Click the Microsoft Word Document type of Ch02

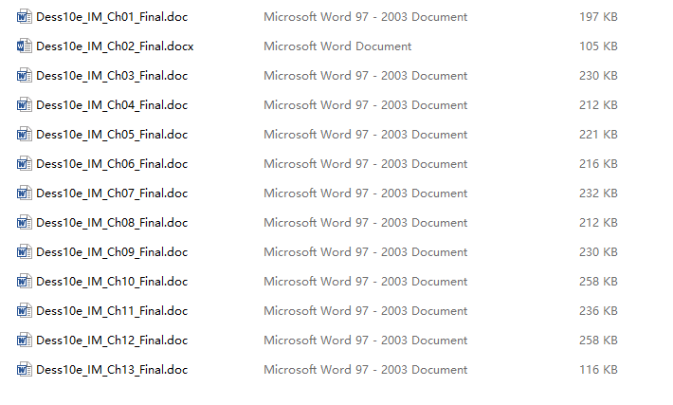[x=337, y=46]
